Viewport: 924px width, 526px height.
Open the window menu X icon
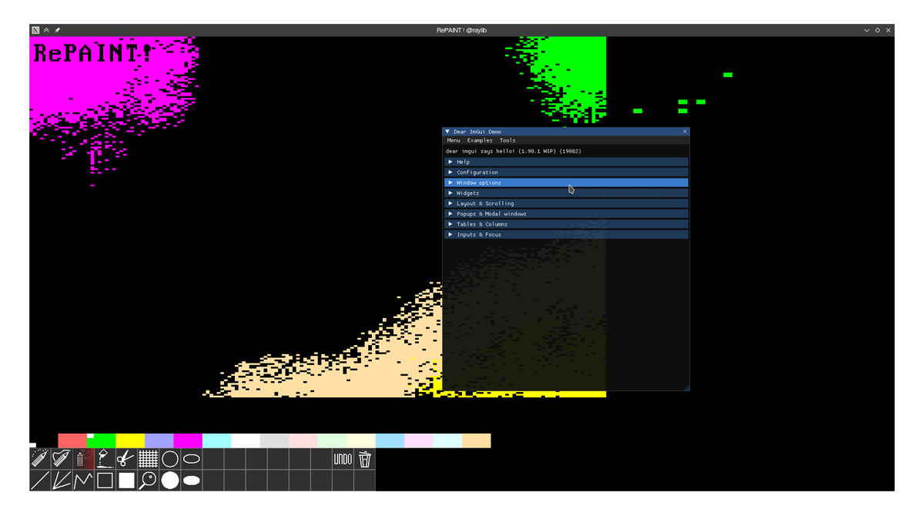35,30
